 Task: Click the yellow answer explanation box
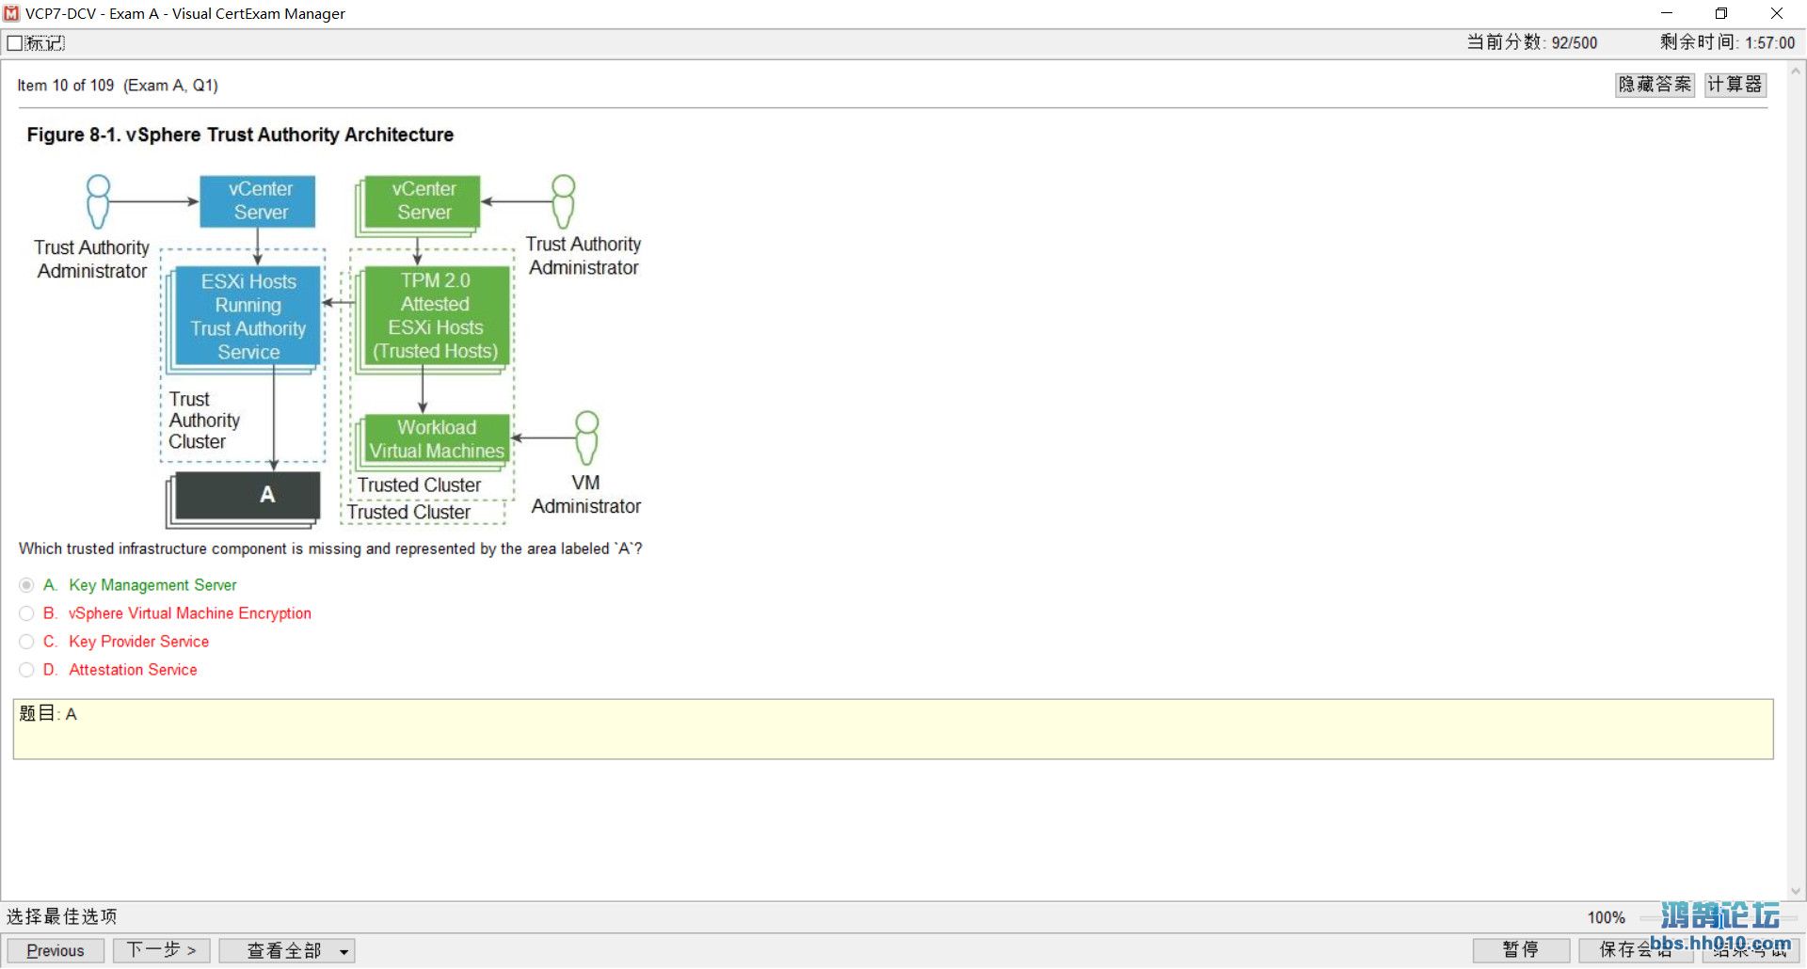tap(893, 729)
